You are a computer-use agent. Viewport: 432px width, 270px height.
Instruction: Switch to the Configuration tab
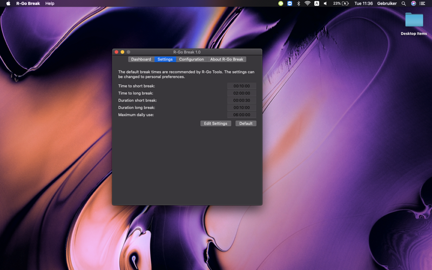192,59
